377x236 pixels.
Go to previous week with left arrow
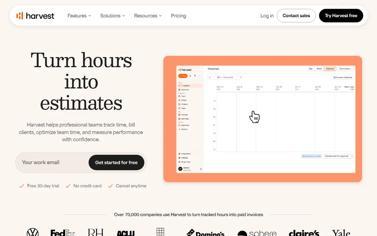(210, 78)
